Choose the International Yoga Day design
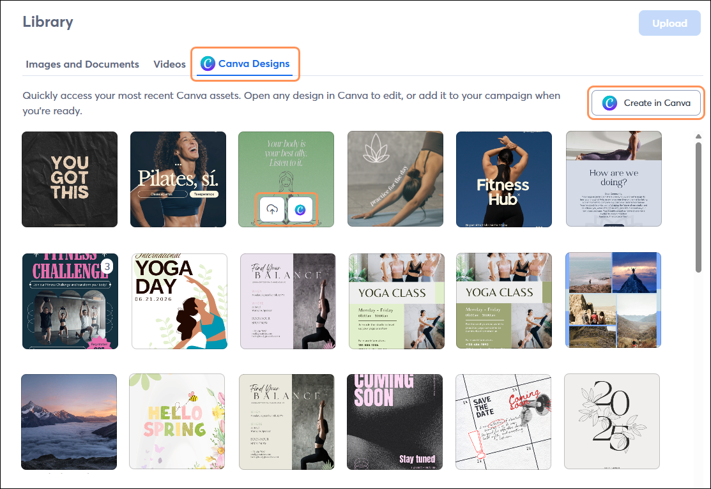 click(x=180, y=301)
